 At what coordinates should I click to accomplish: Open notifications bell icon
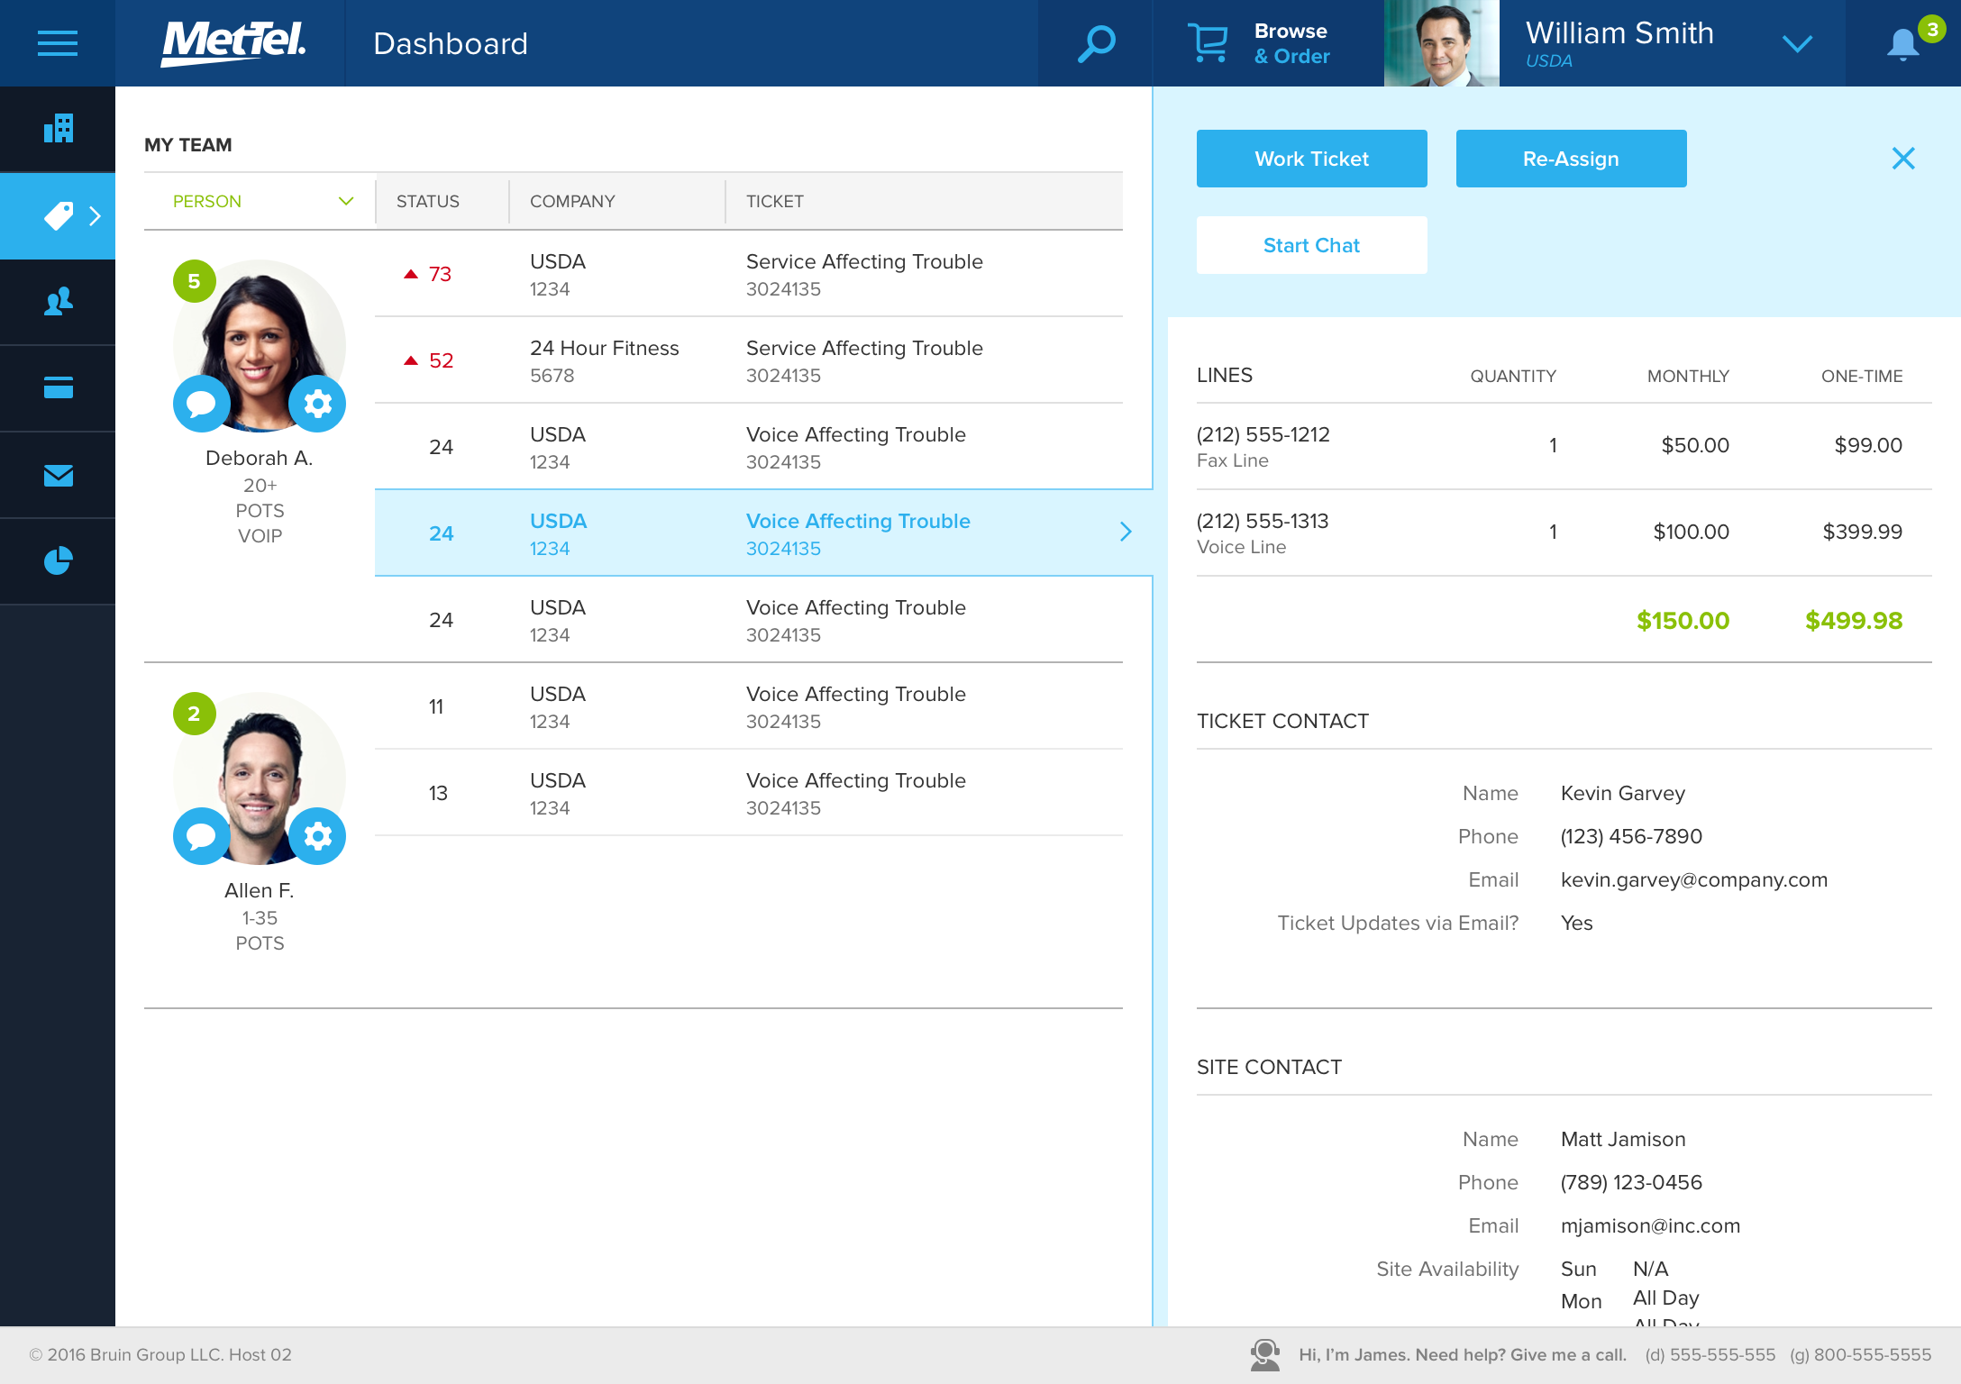pyautogui.click(x=1902, y=43)
